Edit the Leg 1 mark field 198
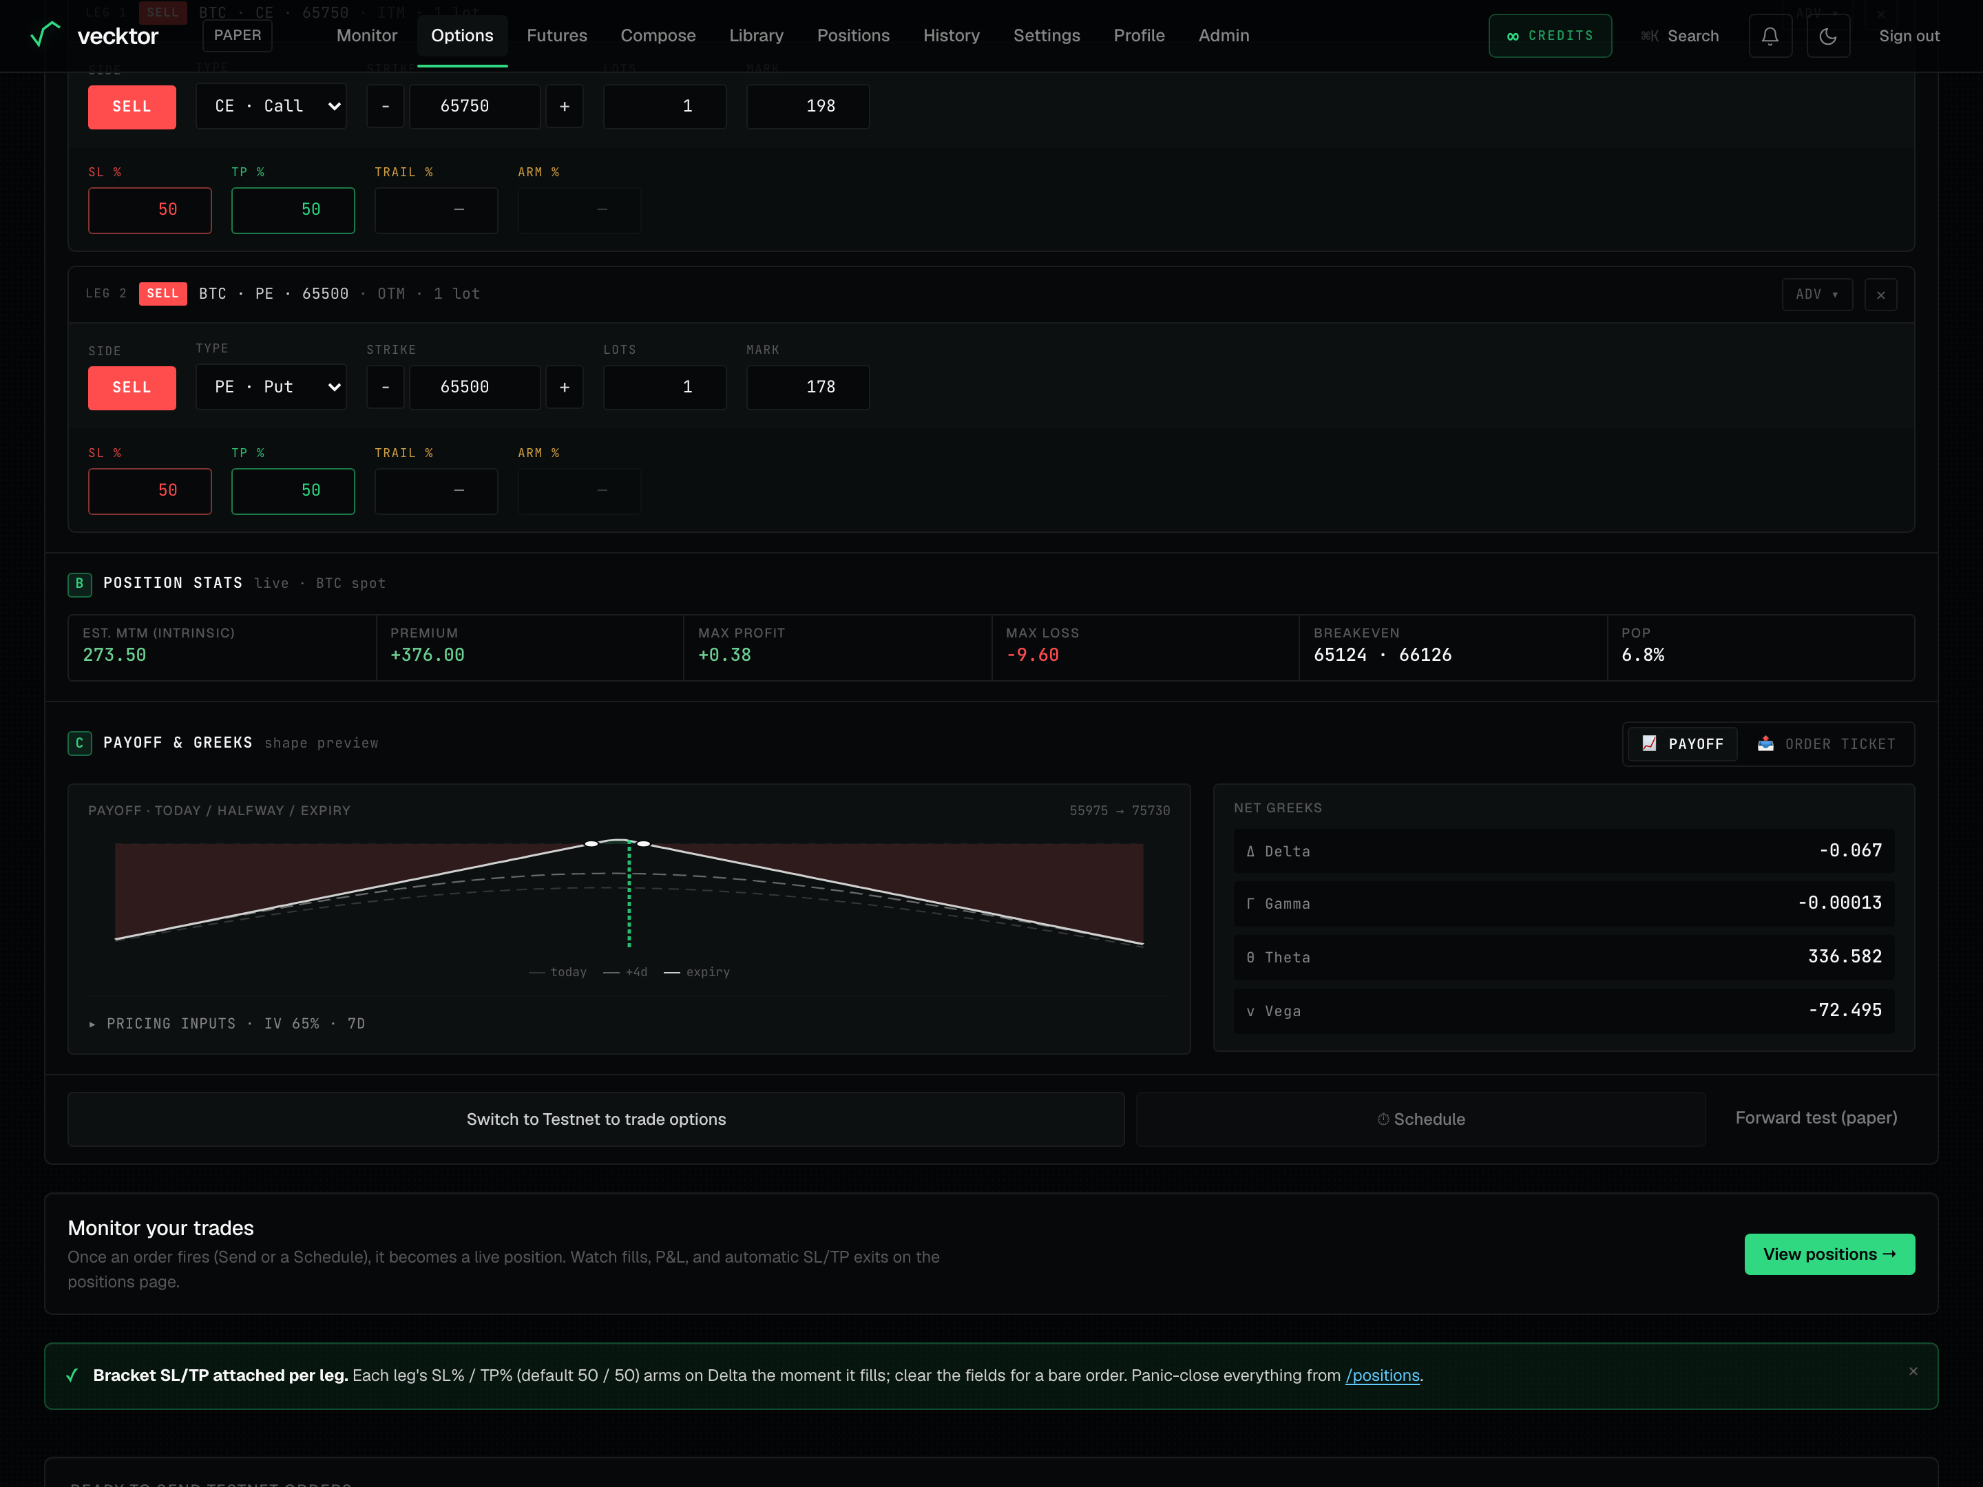This screenshot has height=1487, width=1983. (808, 107)
